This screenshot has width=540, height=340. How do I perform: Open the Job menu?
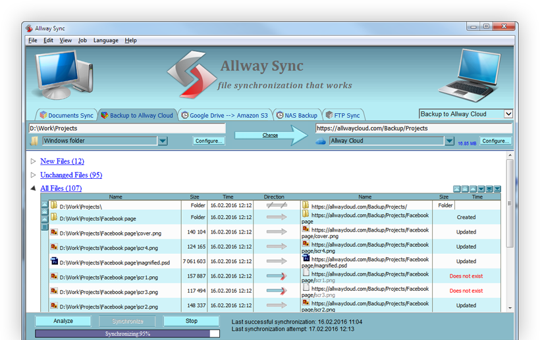pos(82,40)
